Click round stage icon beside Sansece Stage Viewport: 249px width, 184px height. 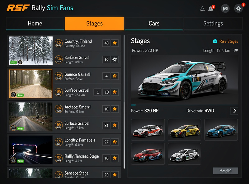(x=59, y=175)
